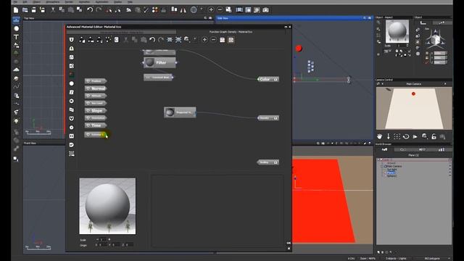Select the Color output node
This screenshot has height=261, width=464.
coord(268,79)
